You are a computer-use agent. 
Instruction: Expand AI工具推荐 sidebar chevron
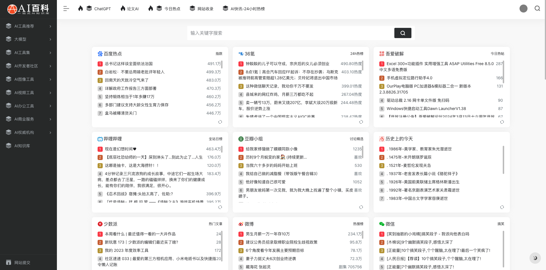50,26
